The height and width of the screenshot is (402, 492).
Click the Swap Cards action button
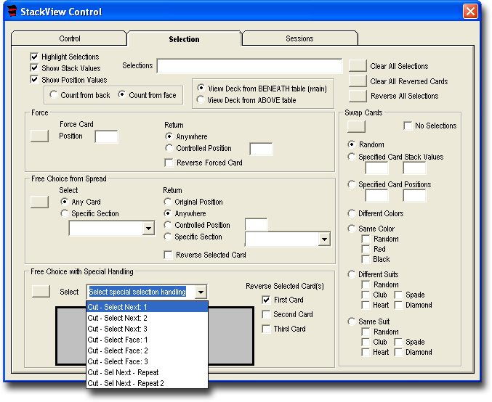pos(356,126)
